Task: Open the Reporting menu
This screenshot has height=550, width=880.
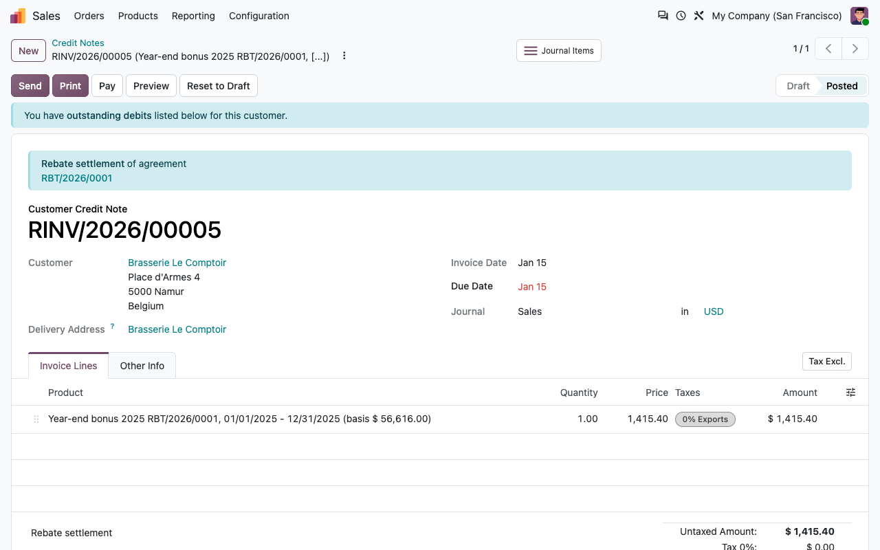Action: click(x=193, y=16)
